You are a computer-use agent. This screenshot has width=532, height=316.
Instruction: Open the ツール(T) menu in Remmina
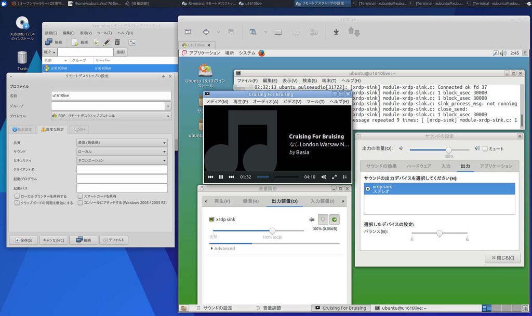[x=104, y=33]
